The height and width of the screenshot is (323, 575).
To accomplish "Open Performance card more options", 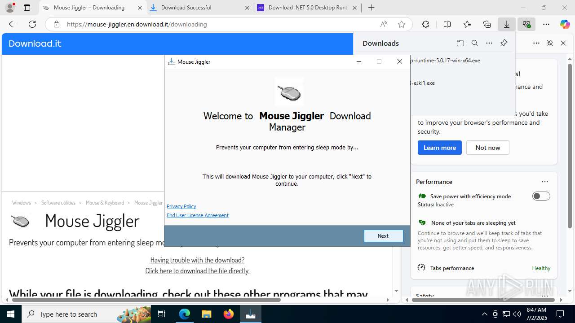I will [x=545, y=182].
